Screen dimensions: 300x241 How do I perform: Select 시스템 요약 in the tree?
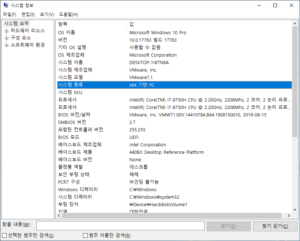pyautogui.click(x=16, y=23)
